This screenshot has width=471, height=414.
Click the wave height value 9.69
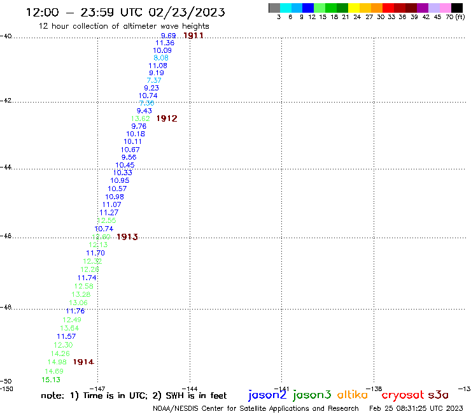pyautogui.click(x=168, y=36)
